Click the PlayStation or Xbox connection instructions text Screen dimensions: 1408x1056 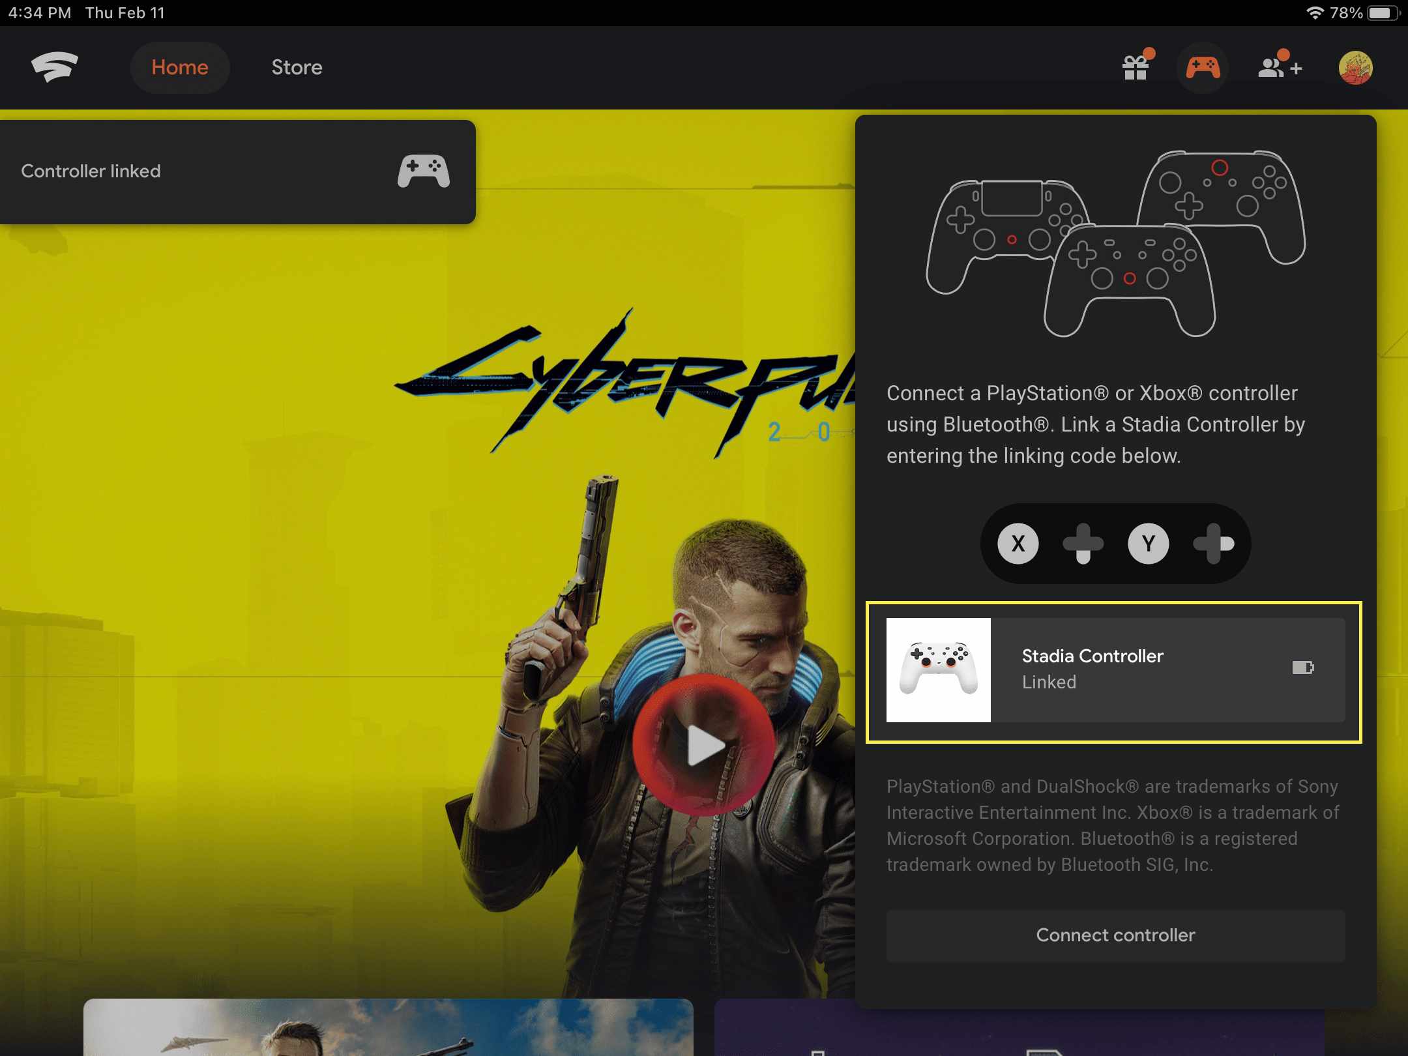tap(1096, 424)
